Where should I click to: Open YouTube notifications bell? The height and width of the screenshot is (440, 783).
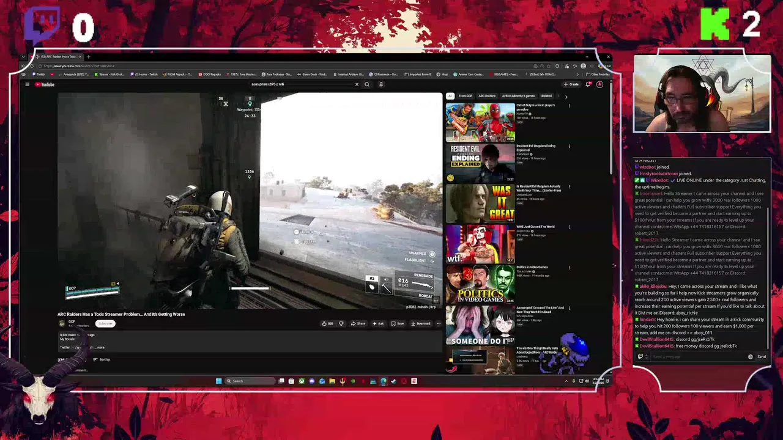pos(588,84)
